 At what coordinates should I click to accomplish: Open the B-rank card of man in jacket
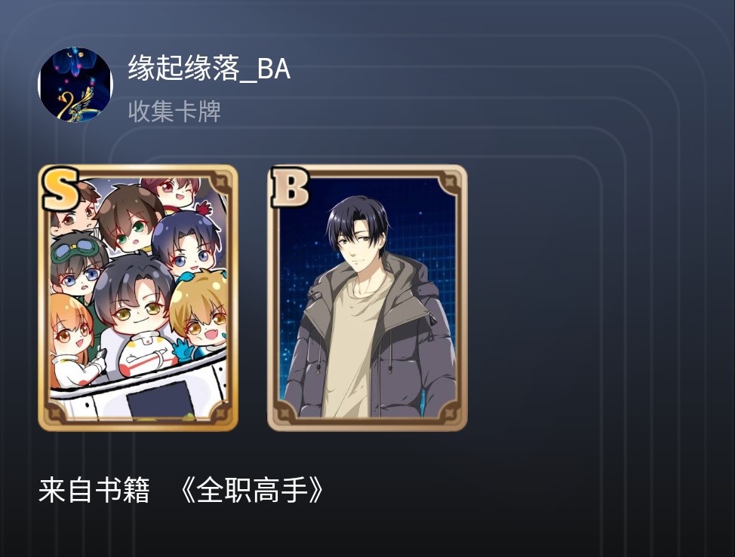(367, 298)
